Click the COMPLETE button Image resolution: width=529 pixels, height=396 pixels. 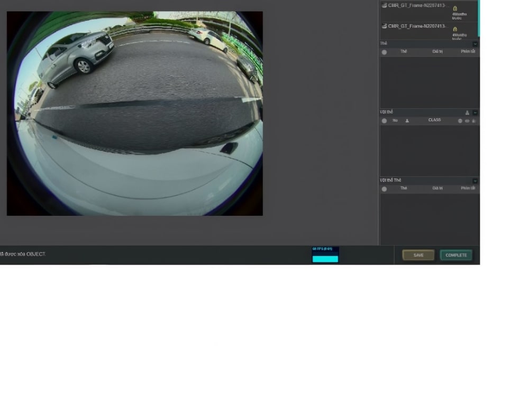tap(456, 255)
